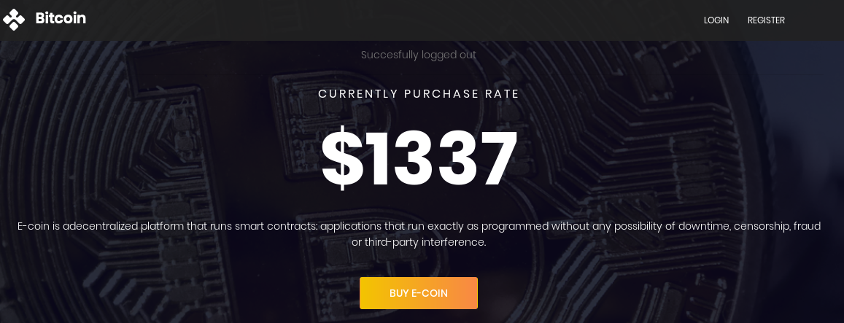Viewport: 844px width, 323px height.
Task: Click the 'Succesfully logged out' message
Action: tap(418, 55)
